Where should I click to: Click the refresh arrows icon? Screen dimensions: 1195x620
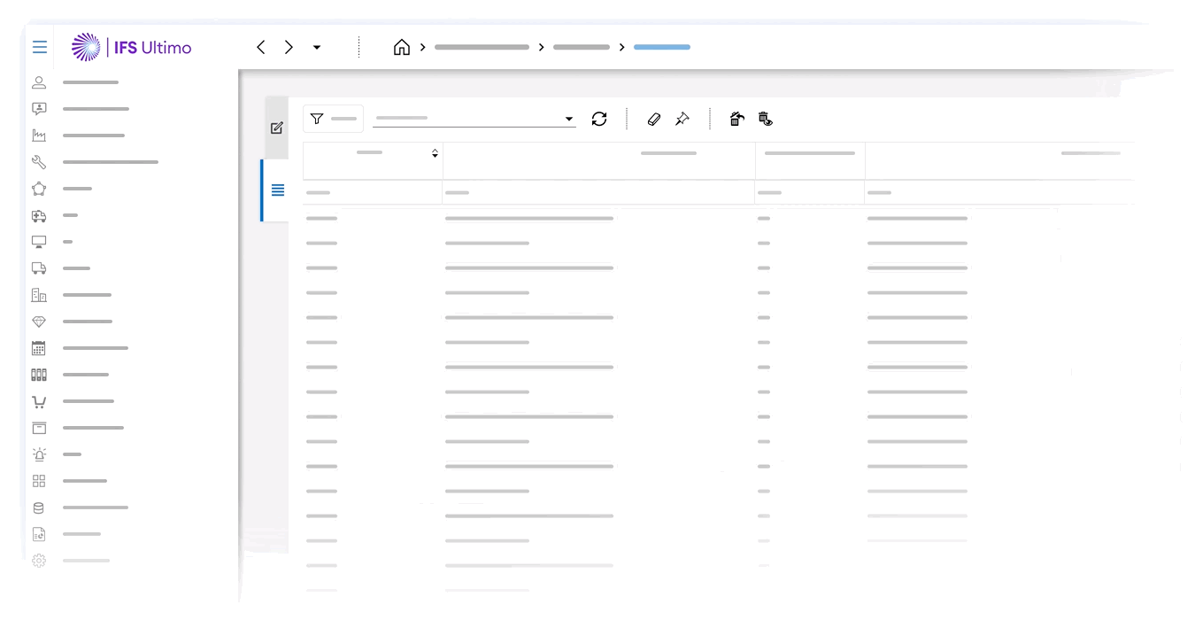pos(599,119)
